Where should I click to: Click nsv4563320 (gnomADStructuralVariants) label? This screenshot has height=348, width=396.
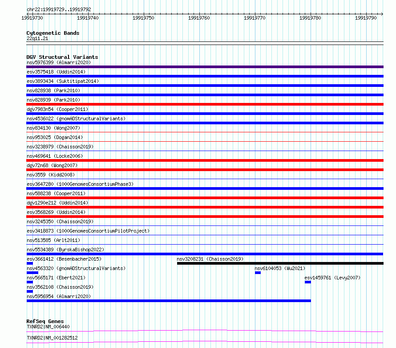(x=76, y=268)
